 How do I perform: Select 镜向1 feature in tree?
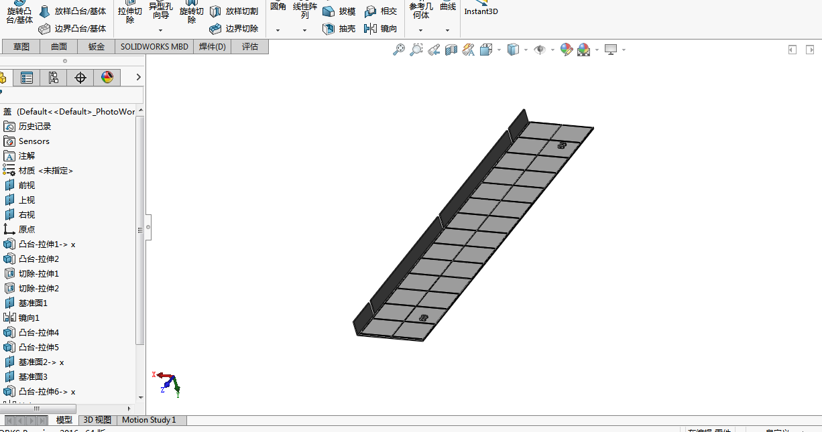click(21, 317)
